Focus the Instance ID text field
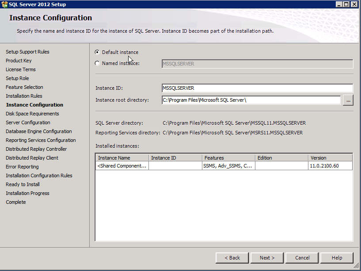The image size is (361, 271). pyautogui.click(x=258, y=88)
